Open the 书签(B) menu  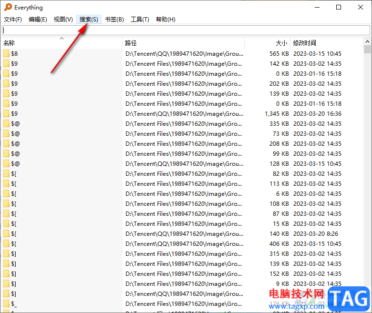point(114,20)
